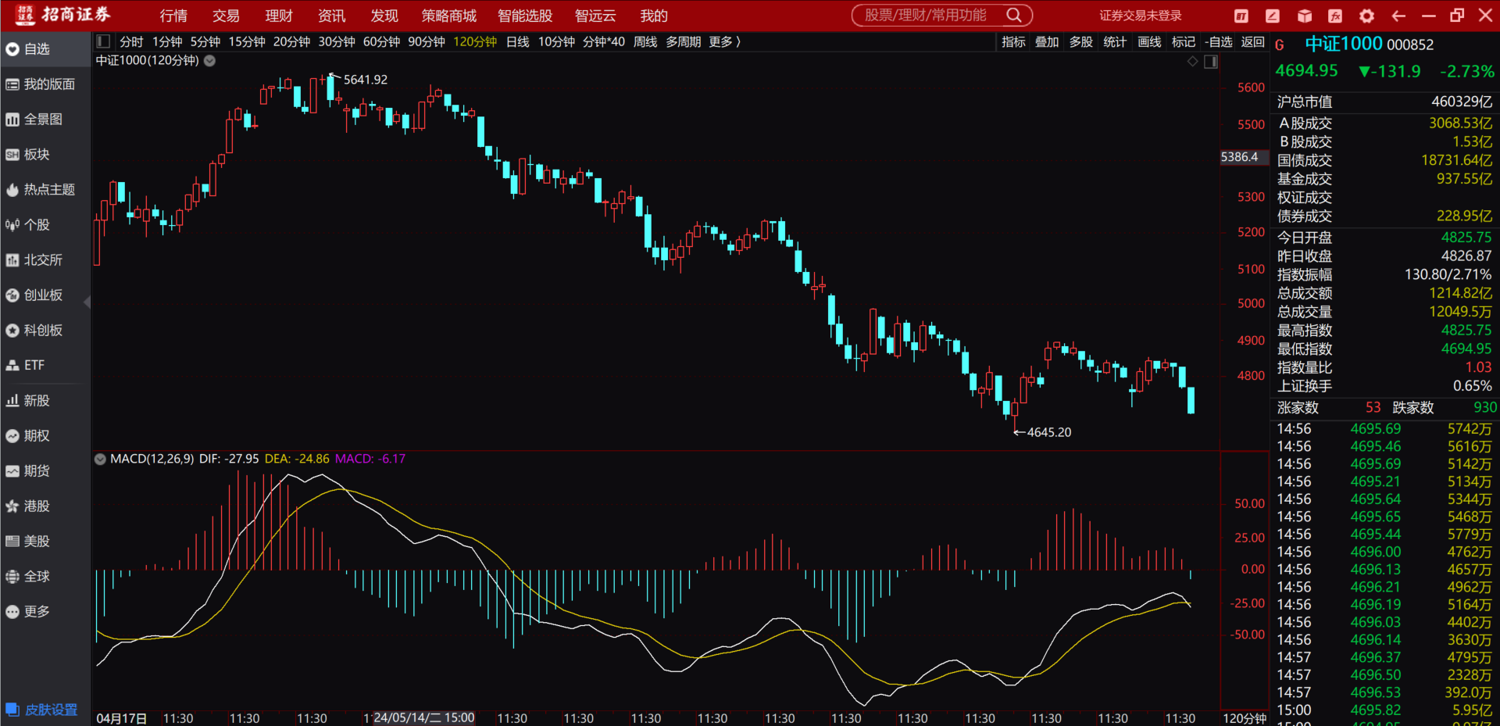The height and width of the screenshot is (726, 1500).
Task: Click the G badge beside 中证1000
Action: tap(1280, 45)
